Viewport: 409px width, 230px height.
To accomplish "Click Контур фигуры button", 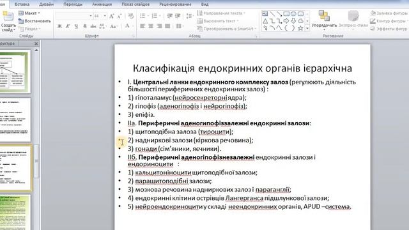I will pos(389,21).
